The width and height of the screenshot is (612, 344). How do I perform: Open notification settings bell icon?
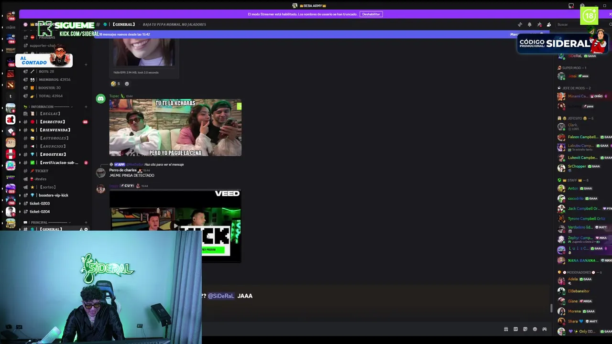click(x=529, y=24)
